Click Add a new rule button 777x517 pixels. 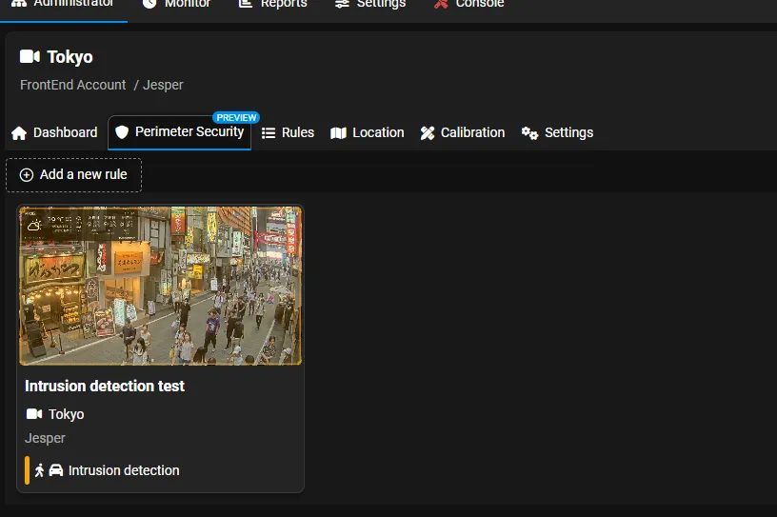click(74, 175)
